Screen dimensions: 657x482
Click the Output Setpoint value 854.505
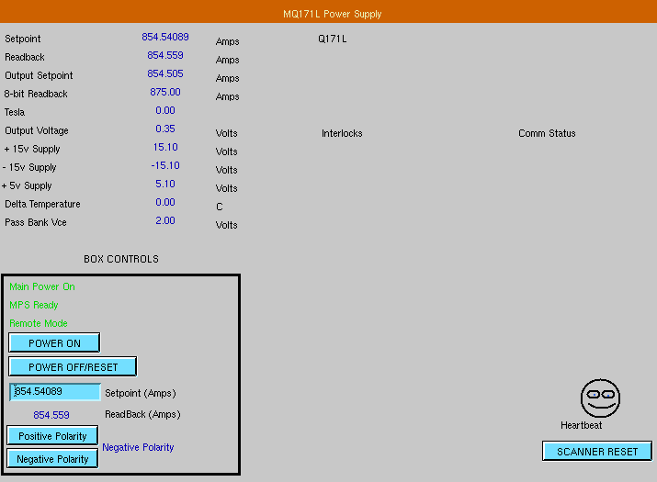165,73
